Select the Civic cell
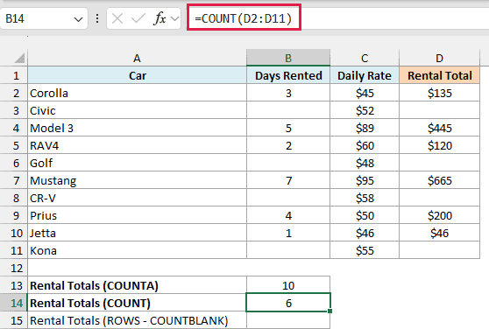Image resolution: width=489 pixels, height=329 pixels. pyautogui.click(x=137, y=110)
